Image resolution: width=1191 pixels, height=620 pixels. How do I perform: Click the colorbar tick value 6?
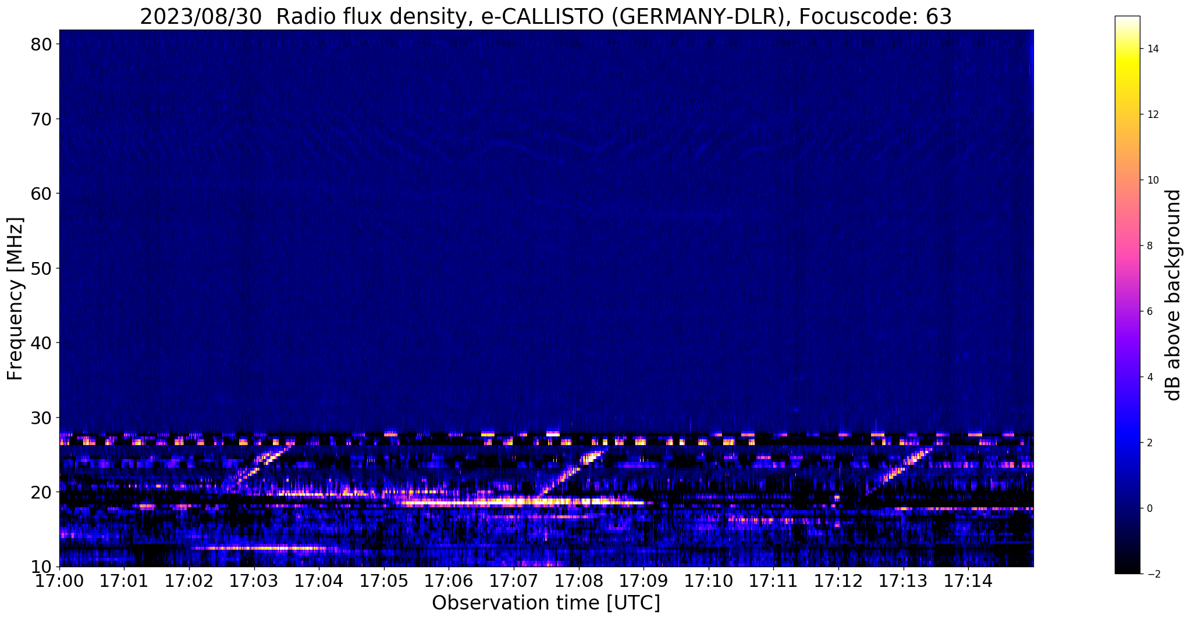click(1150, 311)
